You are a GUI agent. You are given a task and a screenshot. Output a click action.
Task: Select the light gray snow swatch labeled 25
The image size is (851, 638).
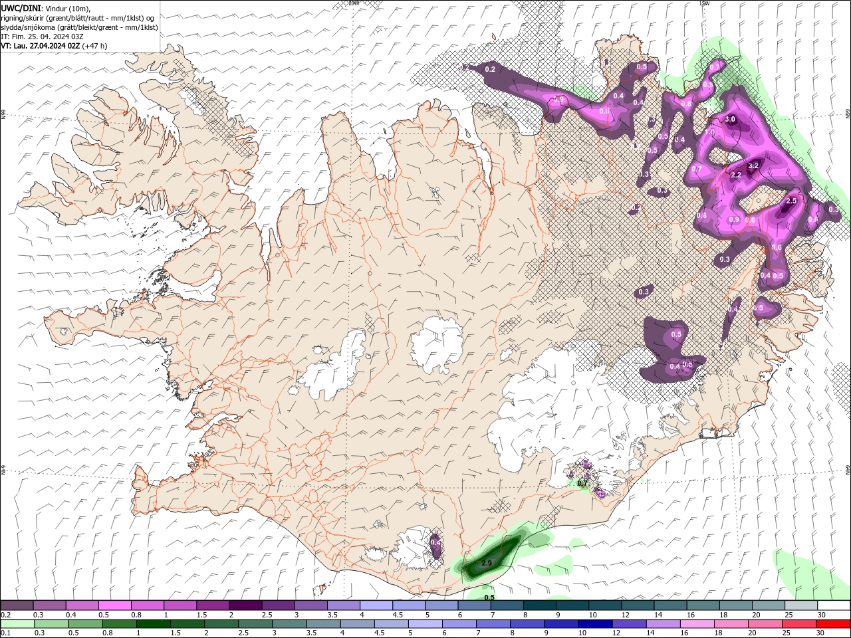800,605
